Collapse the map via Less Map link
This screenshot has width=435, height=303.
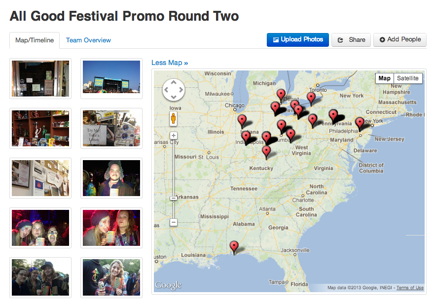pyautogui.click(x=170, y=63)
